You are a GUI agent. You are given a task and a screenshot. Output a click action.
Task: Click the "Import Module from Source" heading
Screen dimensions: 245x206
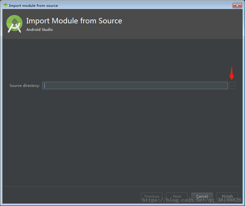tap(74, 21)
